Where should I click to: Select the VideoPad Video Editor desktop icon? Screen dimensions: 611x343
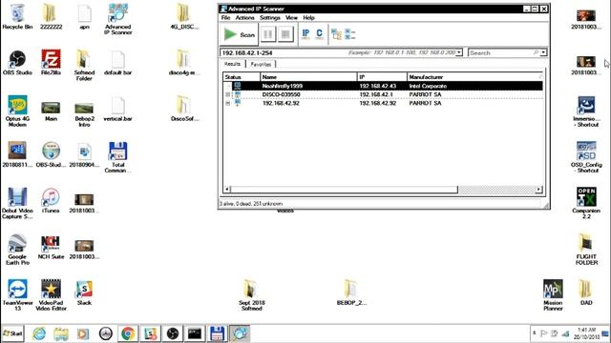[x=51, y=294]
